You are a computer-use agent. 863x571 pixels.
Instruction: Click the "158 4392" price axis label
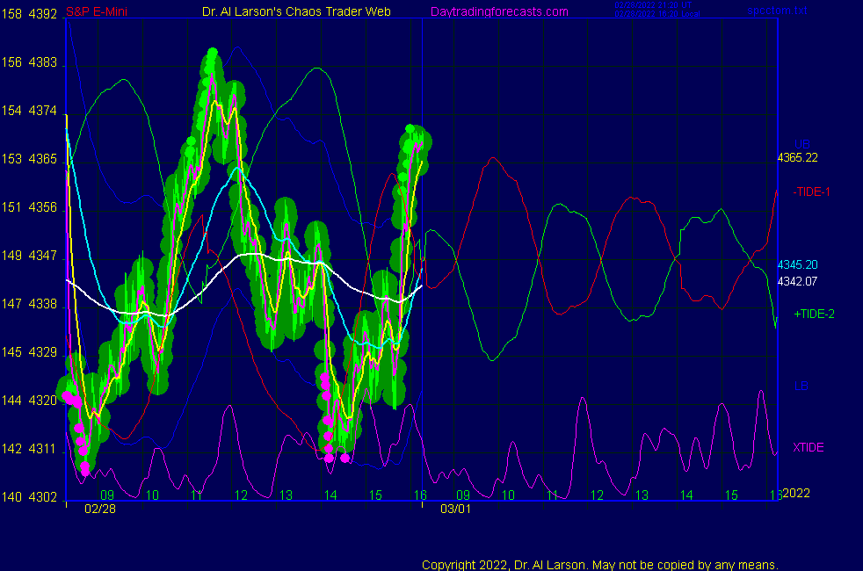[x=29, y=14]
